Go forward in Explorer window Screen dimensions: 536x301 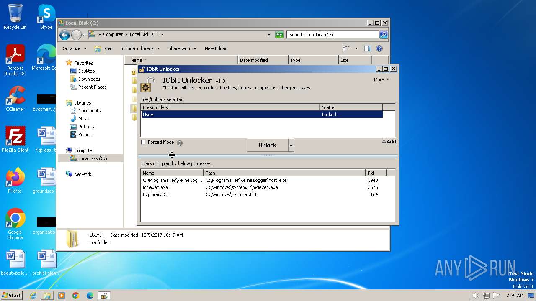pos(76,35)
